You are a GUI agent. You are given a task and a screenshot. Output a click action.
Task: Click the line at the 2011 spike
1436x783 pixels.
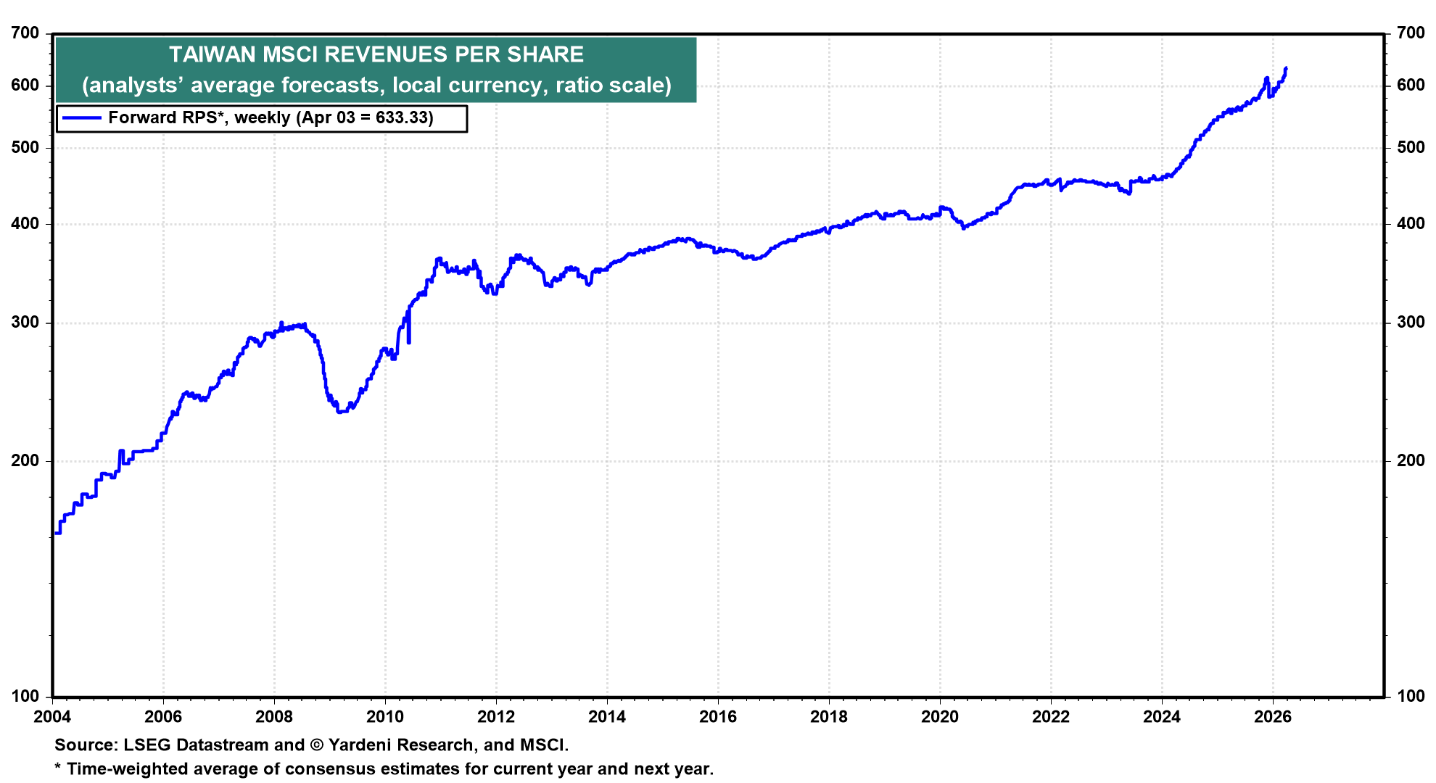(439, 258)
